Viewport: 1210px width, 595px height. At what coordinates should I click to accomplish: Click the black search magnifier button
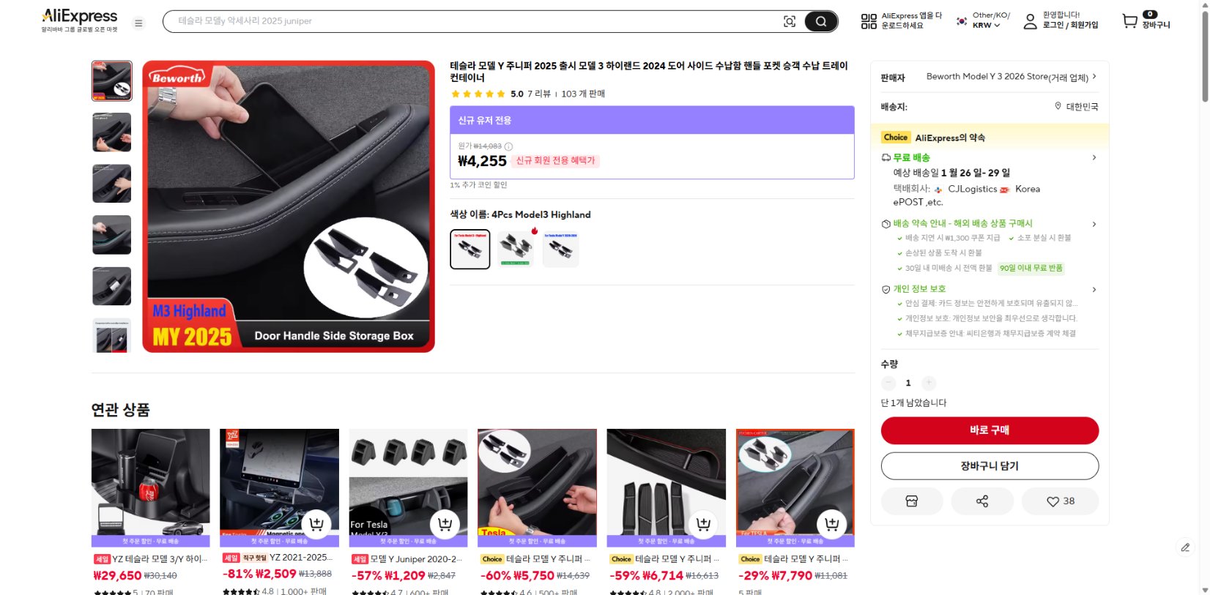(x=821, y=21)
